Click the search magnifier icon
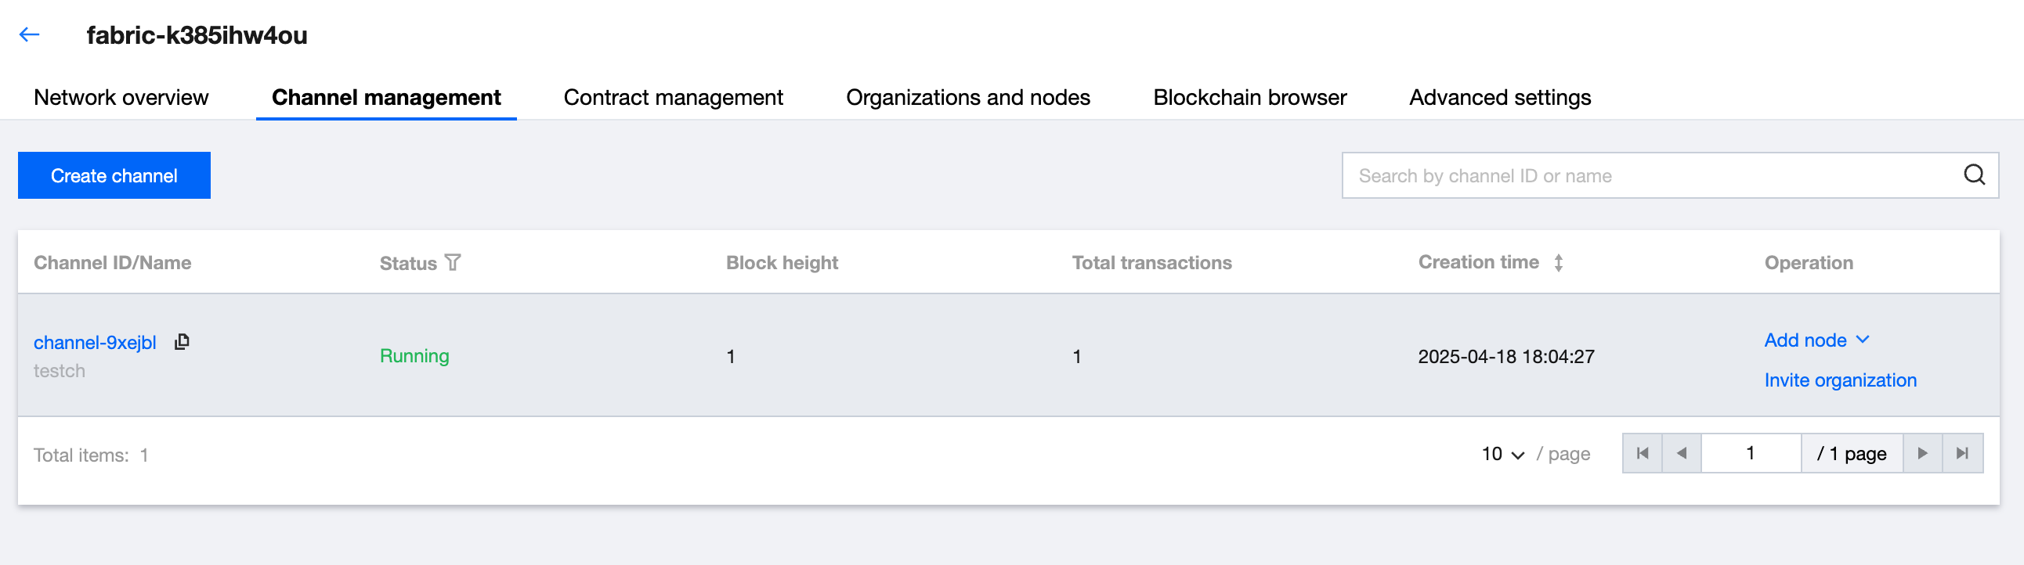The width and height of the screenshot is (2024, 565). (1974, 175)
